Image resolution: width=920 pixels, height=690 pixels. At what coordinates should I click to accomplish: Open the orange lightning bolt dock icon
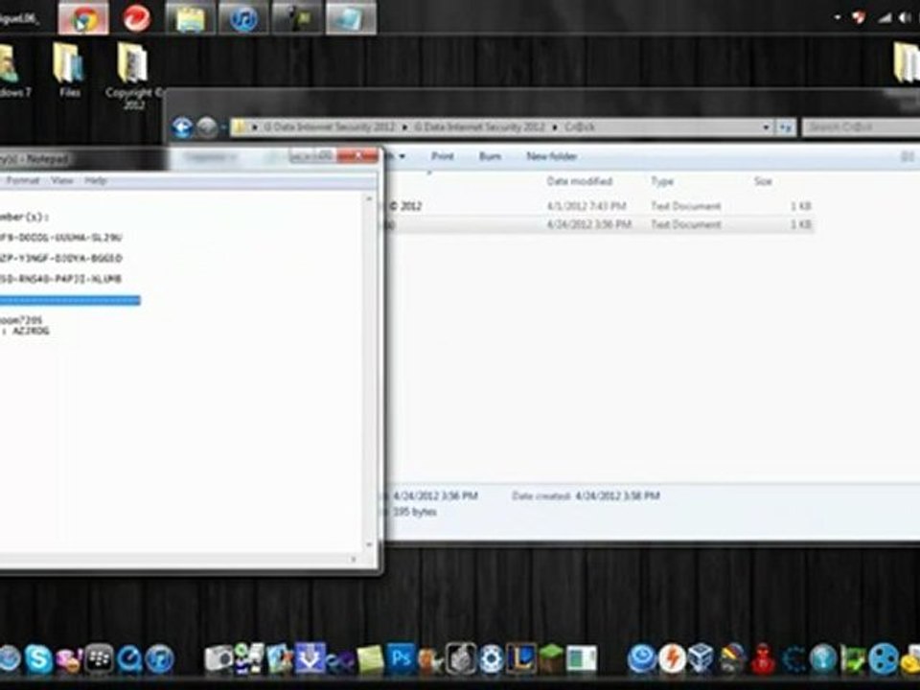click(673, 658)
